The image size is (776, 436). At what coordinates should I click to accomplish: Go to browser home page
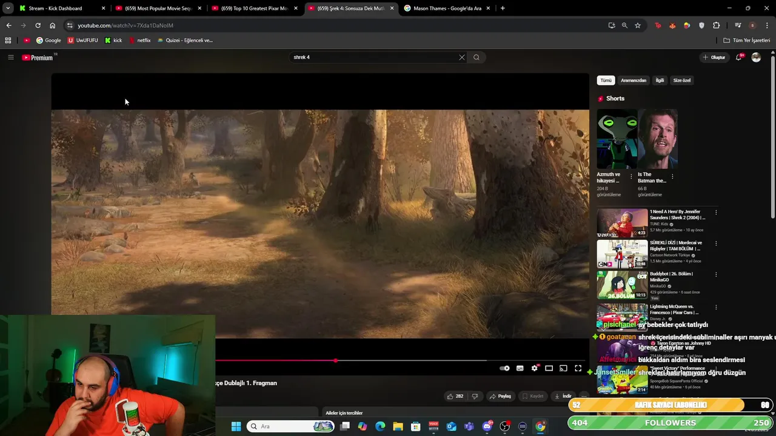point(53,25)
